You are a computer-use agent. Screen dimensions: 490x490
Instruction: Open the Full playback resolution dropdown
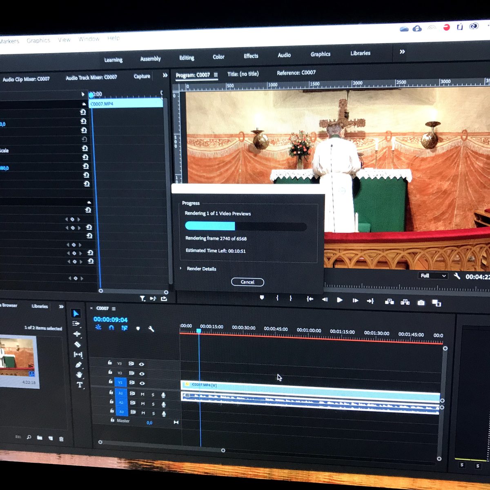click(433, 276)
